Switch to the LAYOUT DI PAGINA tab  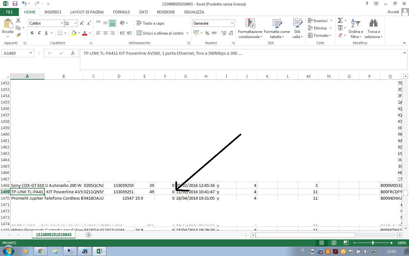(87, 12)
